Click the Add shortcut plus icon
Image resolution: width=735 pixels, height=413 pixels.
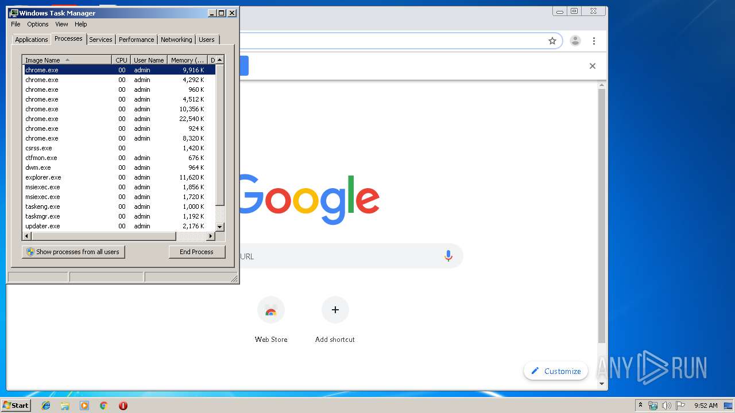[335, 310]
